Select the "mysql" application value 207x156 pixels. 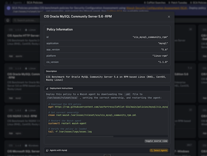[163, 43]
